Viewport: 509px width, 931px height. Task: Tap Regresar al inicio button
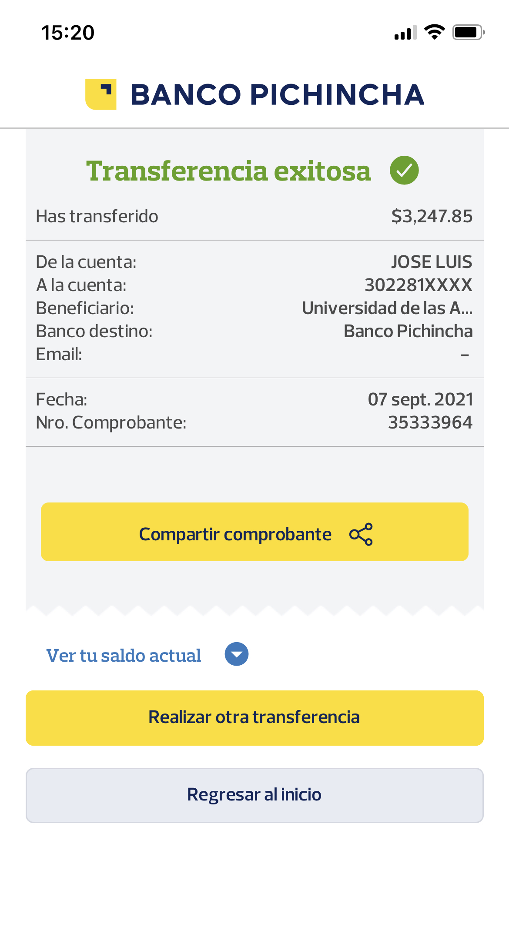tap(254, 795)
